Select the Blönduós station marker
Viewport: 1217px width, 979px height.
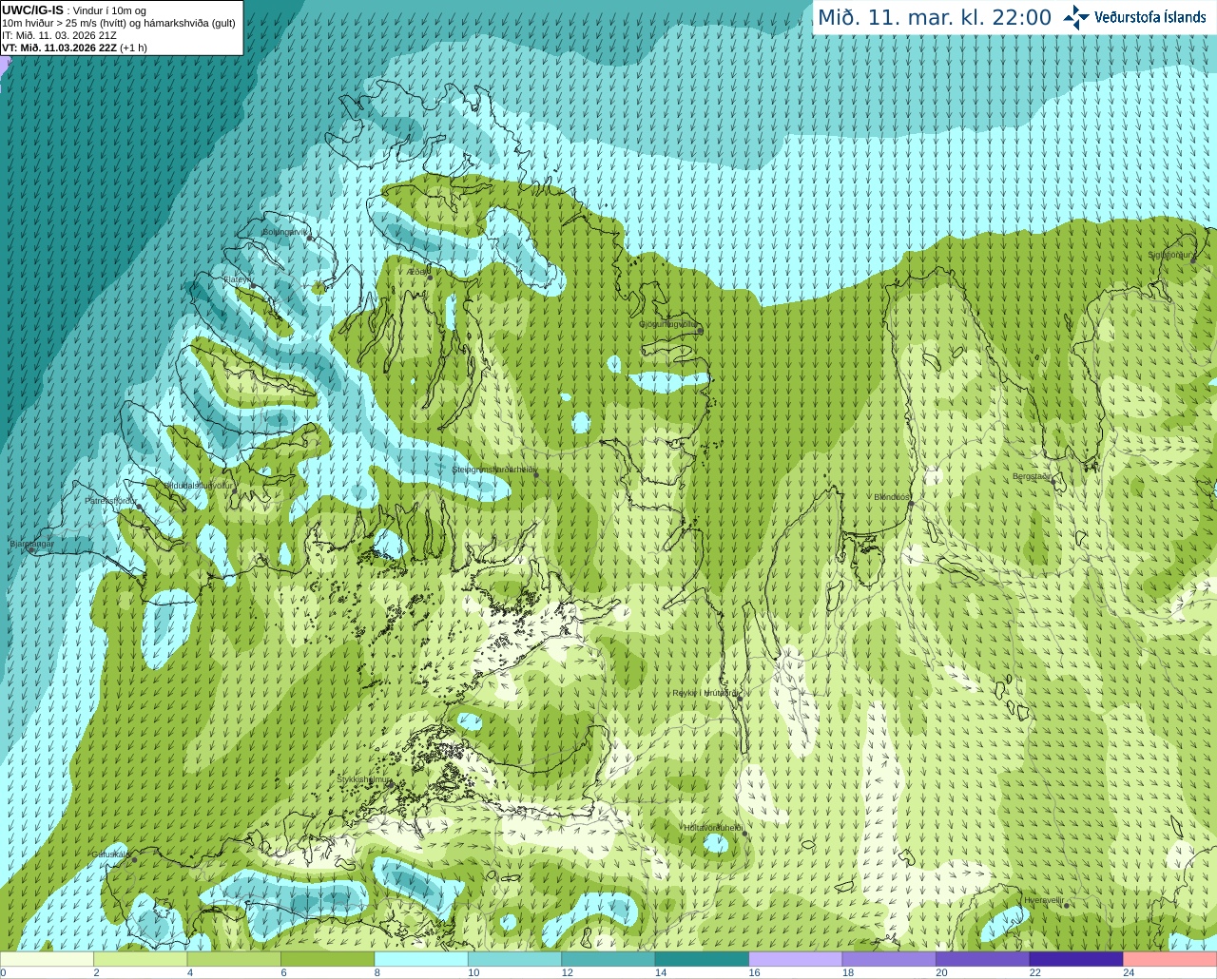tap(910, 503)
